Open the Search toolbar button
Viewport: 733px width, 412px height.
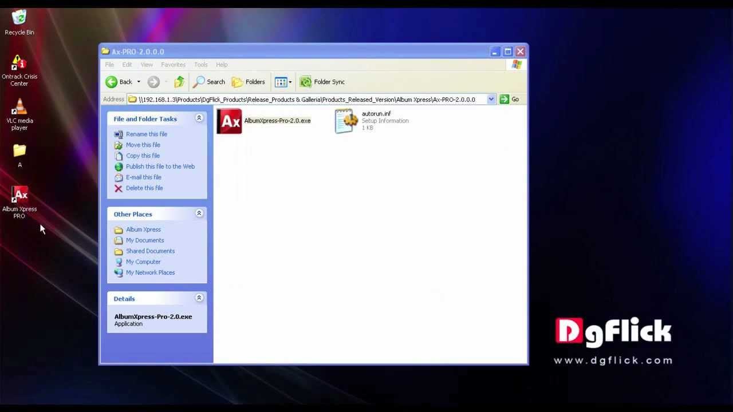pos(209,82)
